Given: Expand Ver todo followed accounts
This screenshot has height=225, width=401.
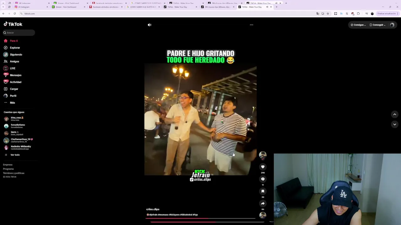Looking at the screenshot, I should [13, 155].
